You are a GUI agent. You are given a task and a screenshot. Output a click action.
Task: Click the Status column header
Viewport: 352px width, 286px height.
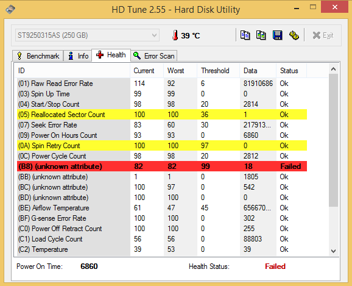(291, 71)
